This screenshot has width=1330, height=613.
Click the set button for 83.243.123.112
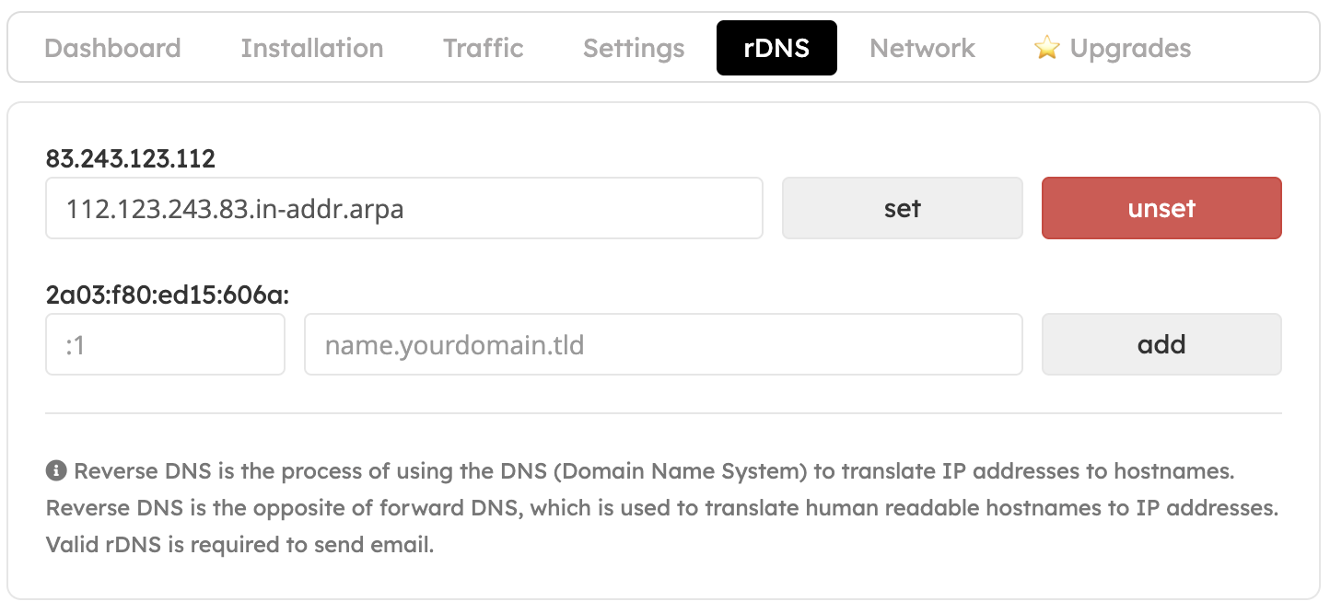tap(902, 208)
